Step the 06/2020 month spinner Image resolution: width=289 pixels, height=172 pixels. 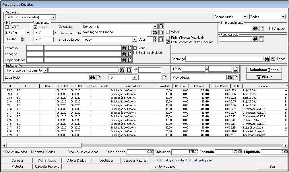coord(23,39)
